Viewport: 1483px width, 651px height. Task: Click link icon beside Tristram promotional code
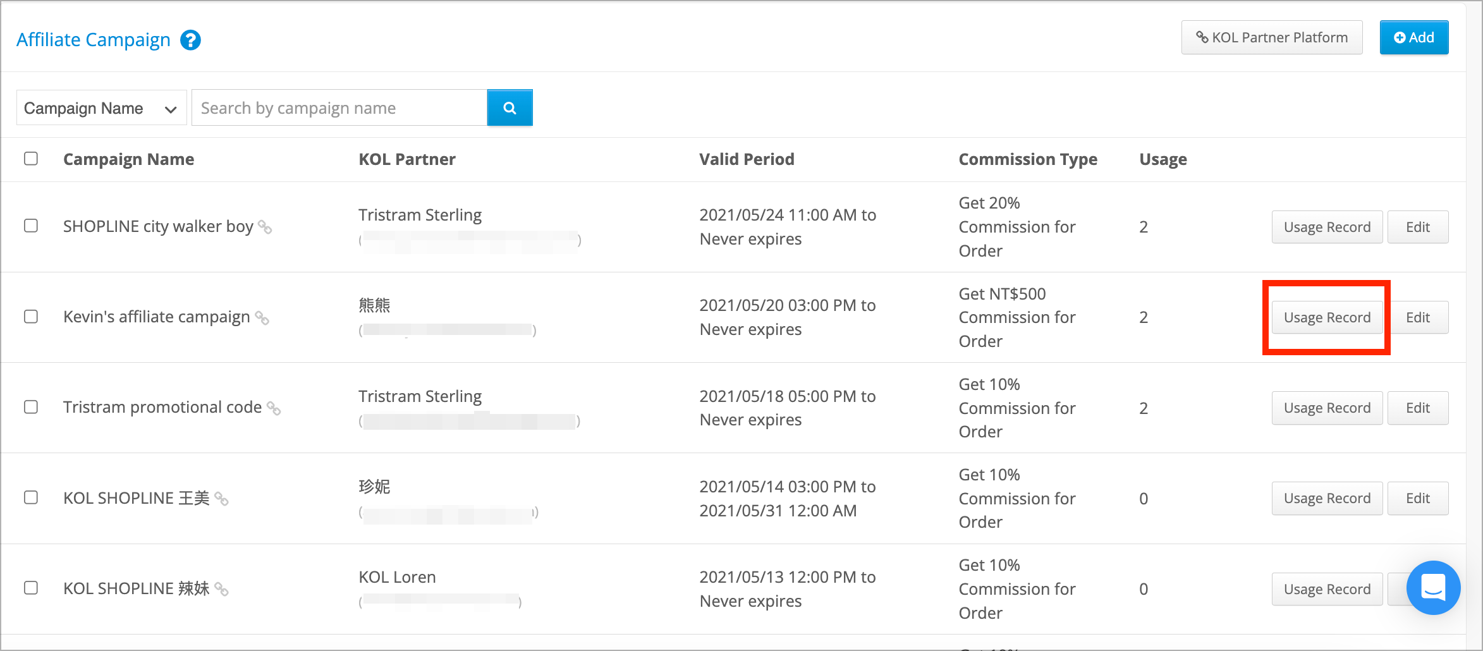[x=274, y=408]
